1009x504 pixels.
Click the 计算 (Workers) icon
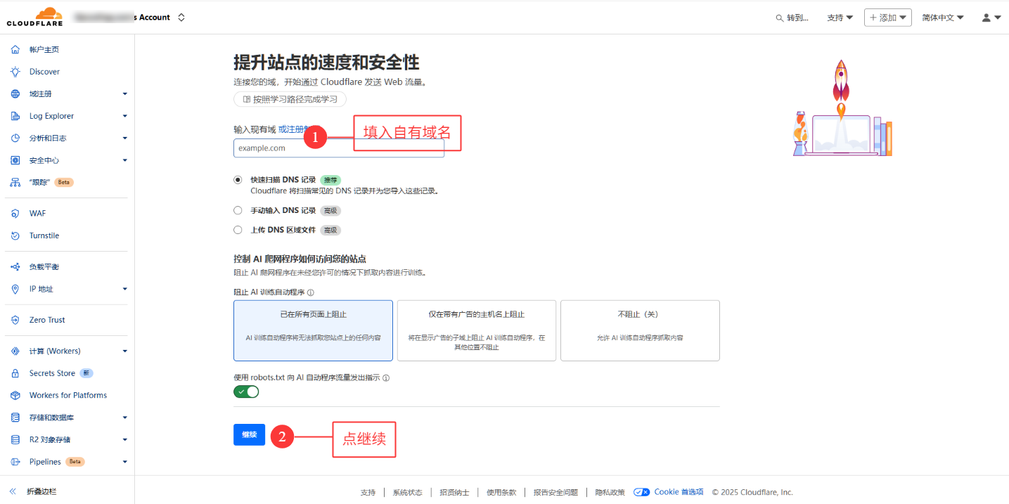click(15, 351)
